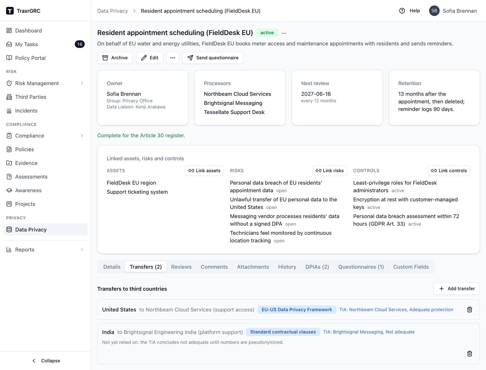Delete the United States transfer row
The width and height of the screenshot is (486, 370).
point(470,310)
